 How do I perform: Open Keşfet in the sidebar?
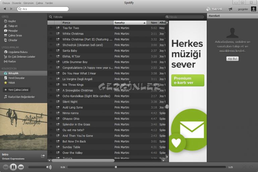10,21
